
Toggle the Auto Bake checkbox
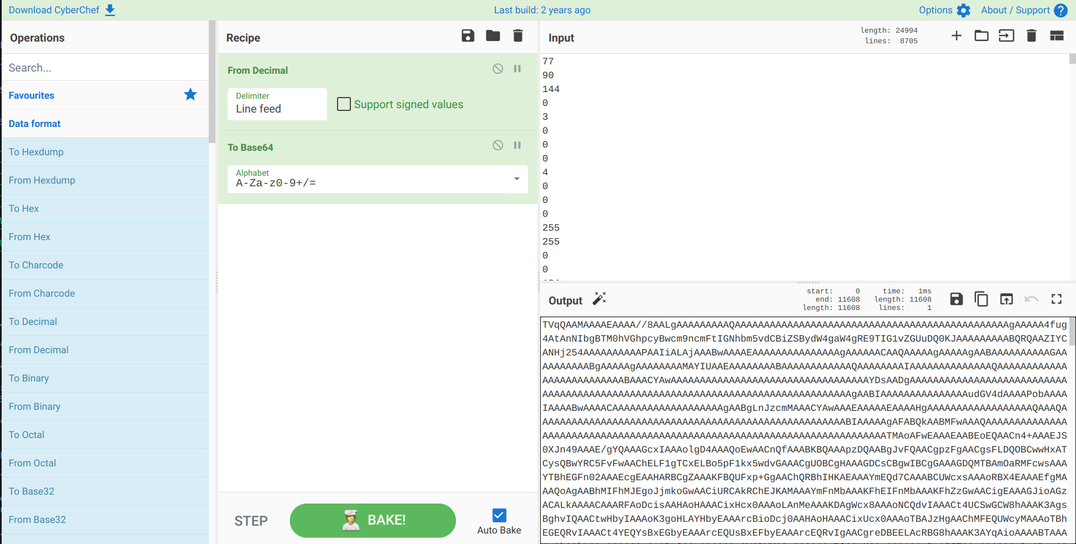[499, 515]
